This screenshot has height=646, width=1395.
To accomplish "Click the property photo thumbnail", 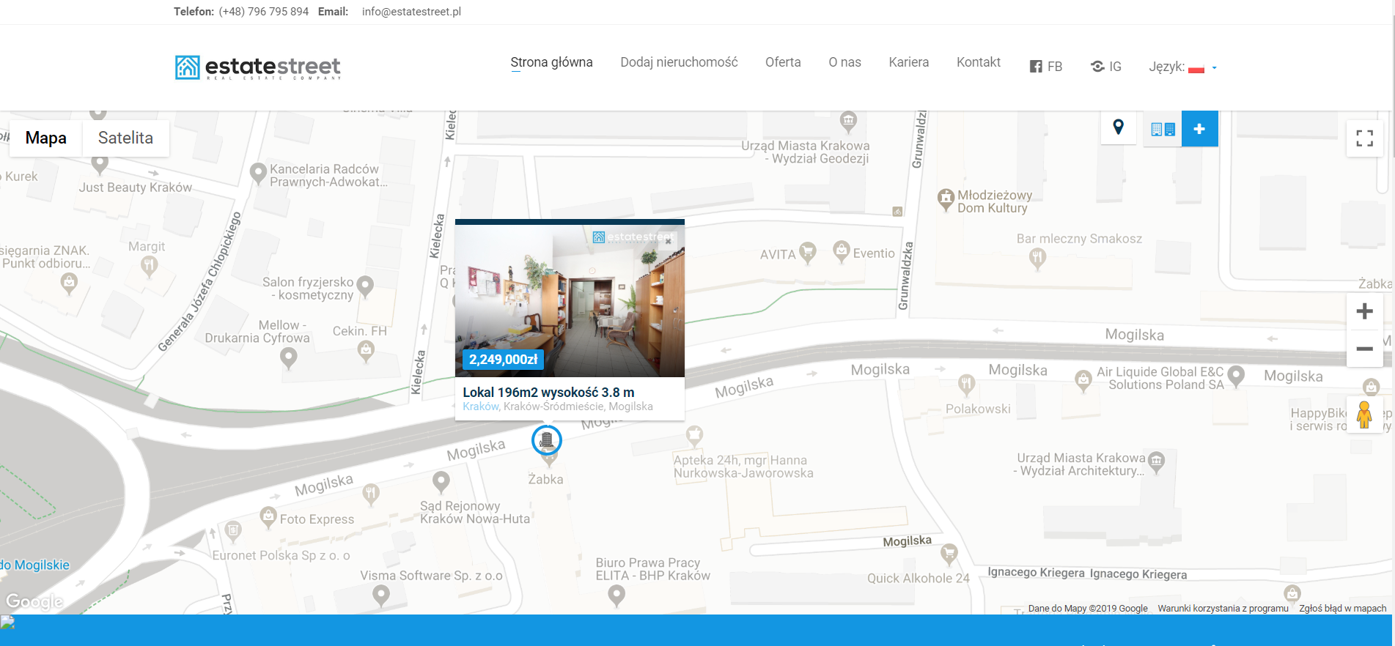I will [570, 300].
